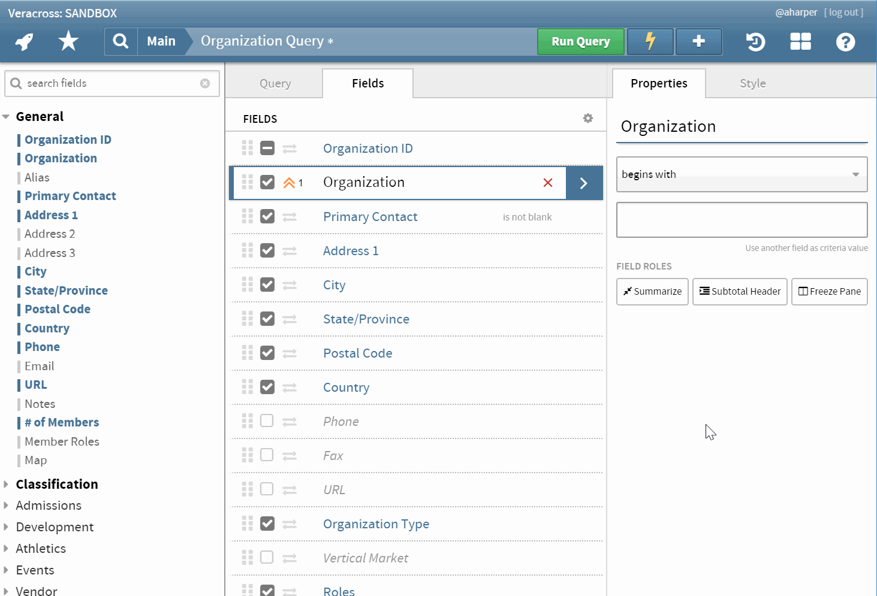Remove Organization criteria with red X
The height and width of the screenshot is (596, 877).
point(548,183)
